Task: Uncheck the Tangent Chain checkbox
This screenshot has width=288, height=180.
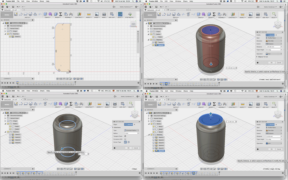Action: pos(125,136)
